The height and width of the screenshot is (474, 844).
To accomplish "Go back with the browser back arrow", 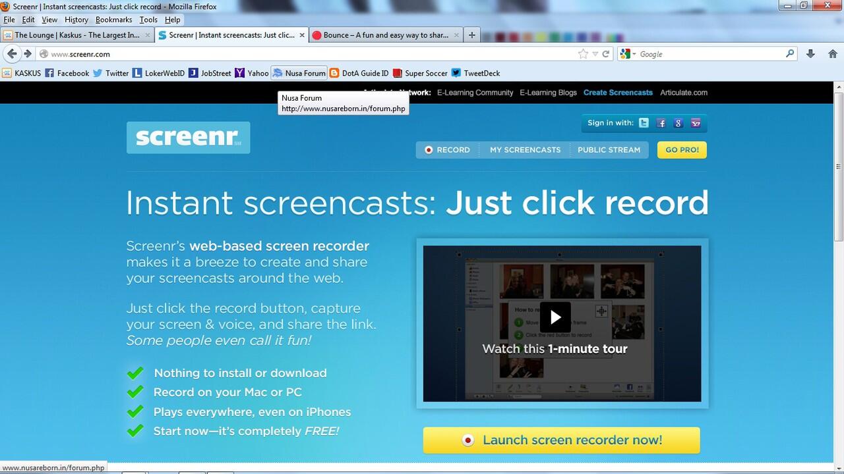I will (12, 54).
